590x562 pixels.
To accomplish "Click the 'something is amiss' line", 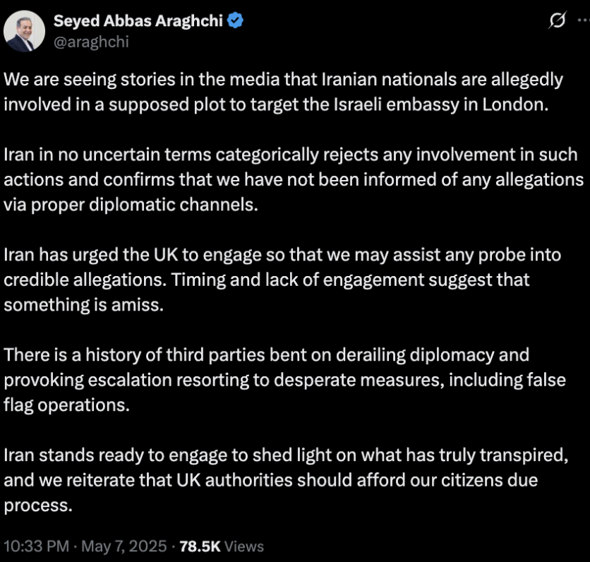I will tap(84, 304).
